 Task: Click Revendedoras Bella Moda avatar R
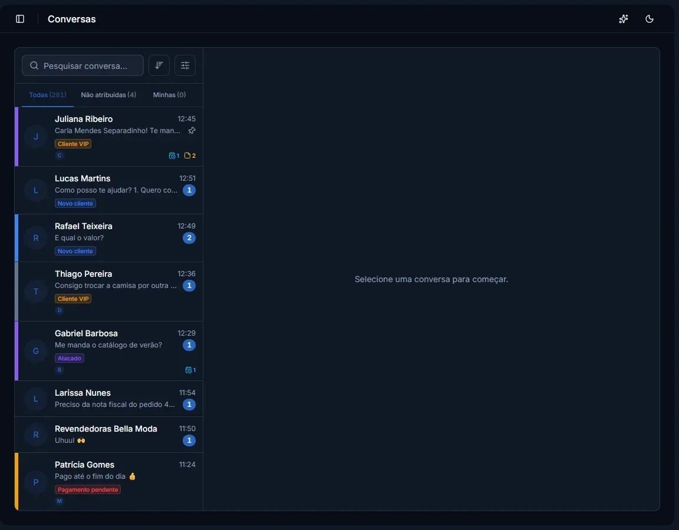[35, 435]
